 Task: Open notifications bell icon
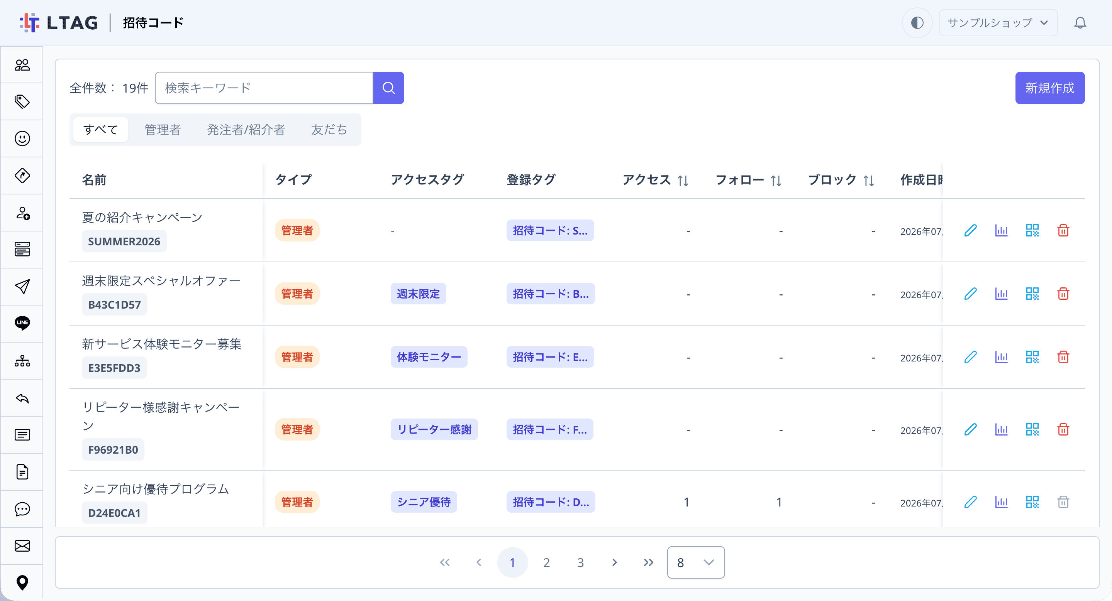[1080, 22]
